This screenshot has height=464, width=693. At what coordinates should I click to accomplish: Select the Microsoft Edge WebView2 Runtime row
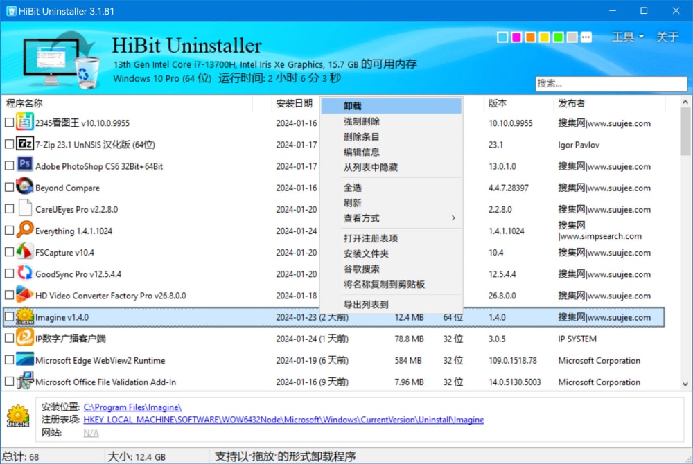point(333,360)
